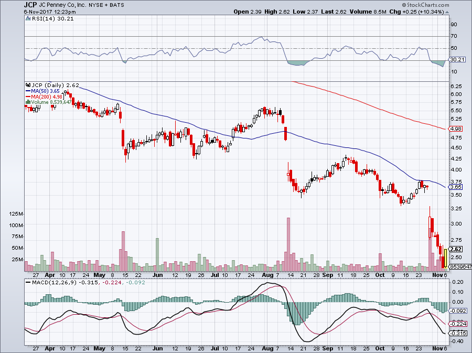
Task: Click the red '-0.224' value in MACD legend
Action: [112, 283]
